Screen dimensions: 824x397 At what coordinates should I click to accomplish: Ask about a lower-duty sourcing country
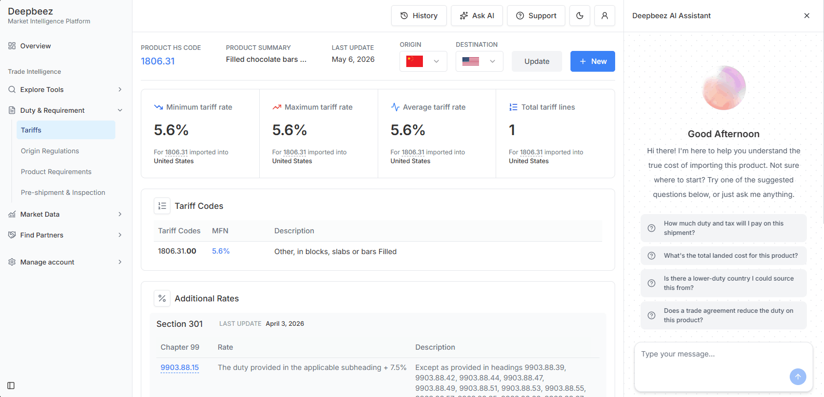pyautogui.click(x=724, y=283)
